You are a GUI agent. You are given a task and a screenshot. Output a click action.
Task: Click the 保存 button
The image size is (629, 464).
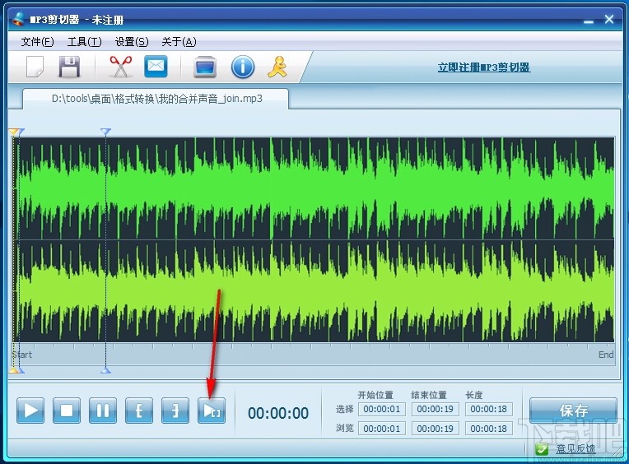[x=573, y=411]
